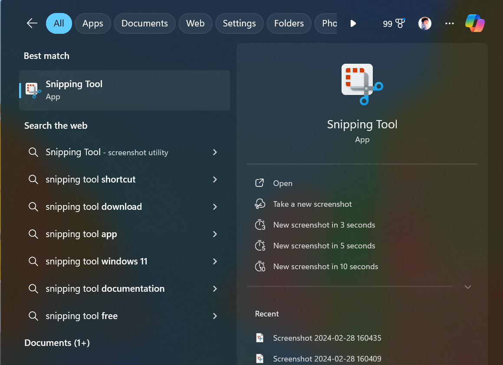Click the search icon beside 'screenshot utility' suggestion

[x=33, y=152]
